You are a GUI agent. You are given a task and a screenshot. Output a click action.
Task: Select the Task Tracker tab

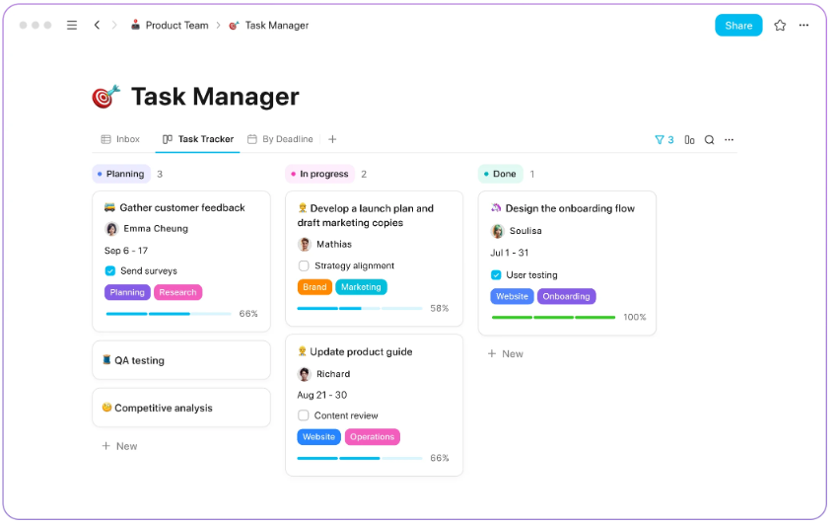pos(198,139)
